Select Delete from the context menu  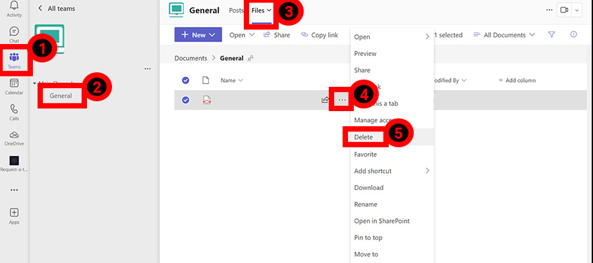pyautogui.click(x=364, y=137)
